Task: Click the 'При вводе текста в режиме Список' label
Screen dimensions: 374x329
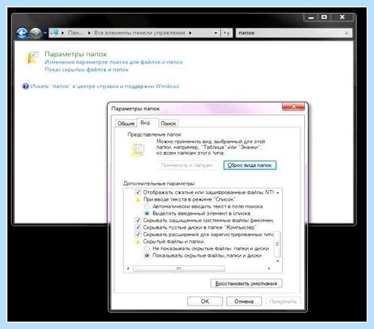Action: [x=189, y=199]
